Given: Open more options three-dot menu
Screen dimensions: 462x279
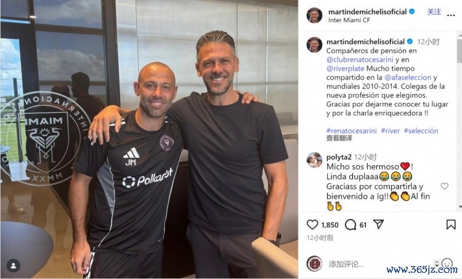Looking at the screenshot, I should 451,15.
